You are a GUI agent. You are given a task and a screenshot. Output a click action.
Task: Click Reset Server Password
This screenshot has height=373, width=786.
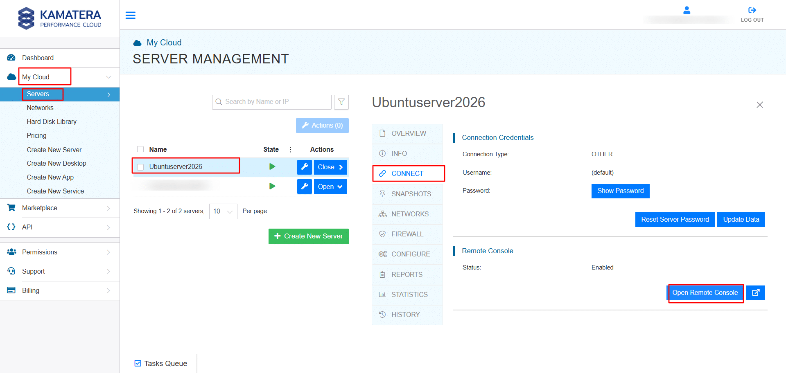tap(675, 220)
